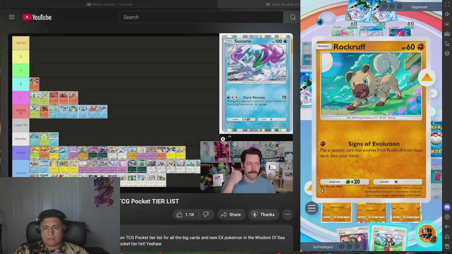Viewport: 452px width, 254px height.
Task: Open video settings gear in player
Action: pos(223,139)
